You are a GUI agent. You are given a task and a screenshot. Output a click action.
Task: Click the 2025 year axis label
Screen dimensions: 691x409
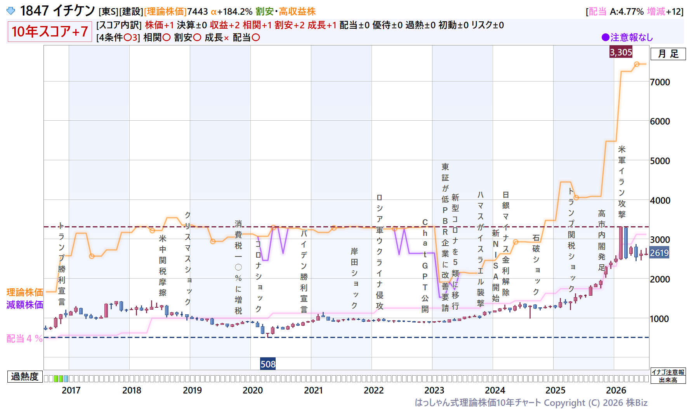(556, 390)
